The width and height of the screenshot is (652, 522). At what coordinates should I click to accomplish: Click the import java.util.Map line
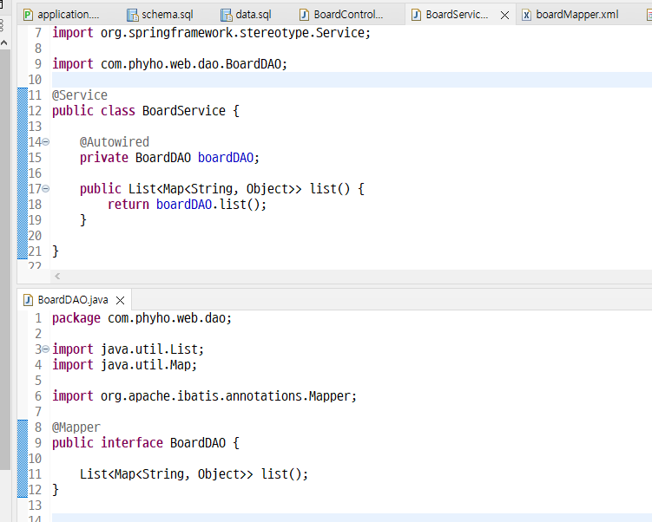[124, 365]
